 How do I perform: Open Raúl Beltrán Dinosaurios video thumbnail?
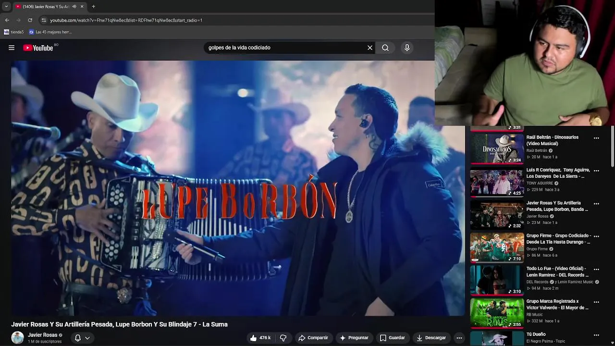[x=497, y=148]
